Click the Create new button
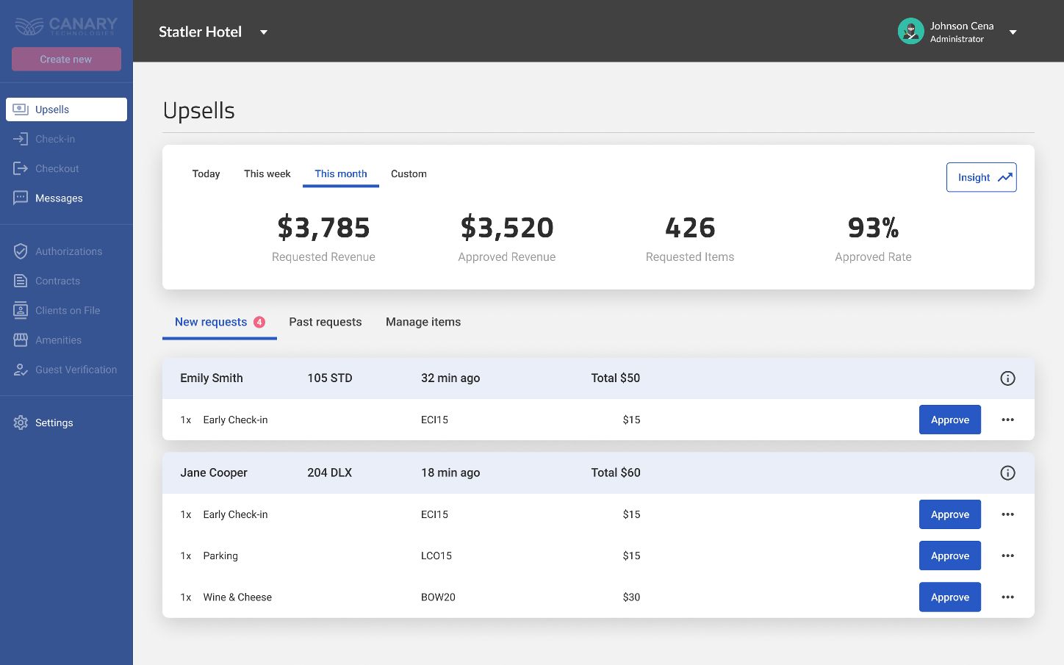This screenshot has height=665, width=1064. (66, 60)
